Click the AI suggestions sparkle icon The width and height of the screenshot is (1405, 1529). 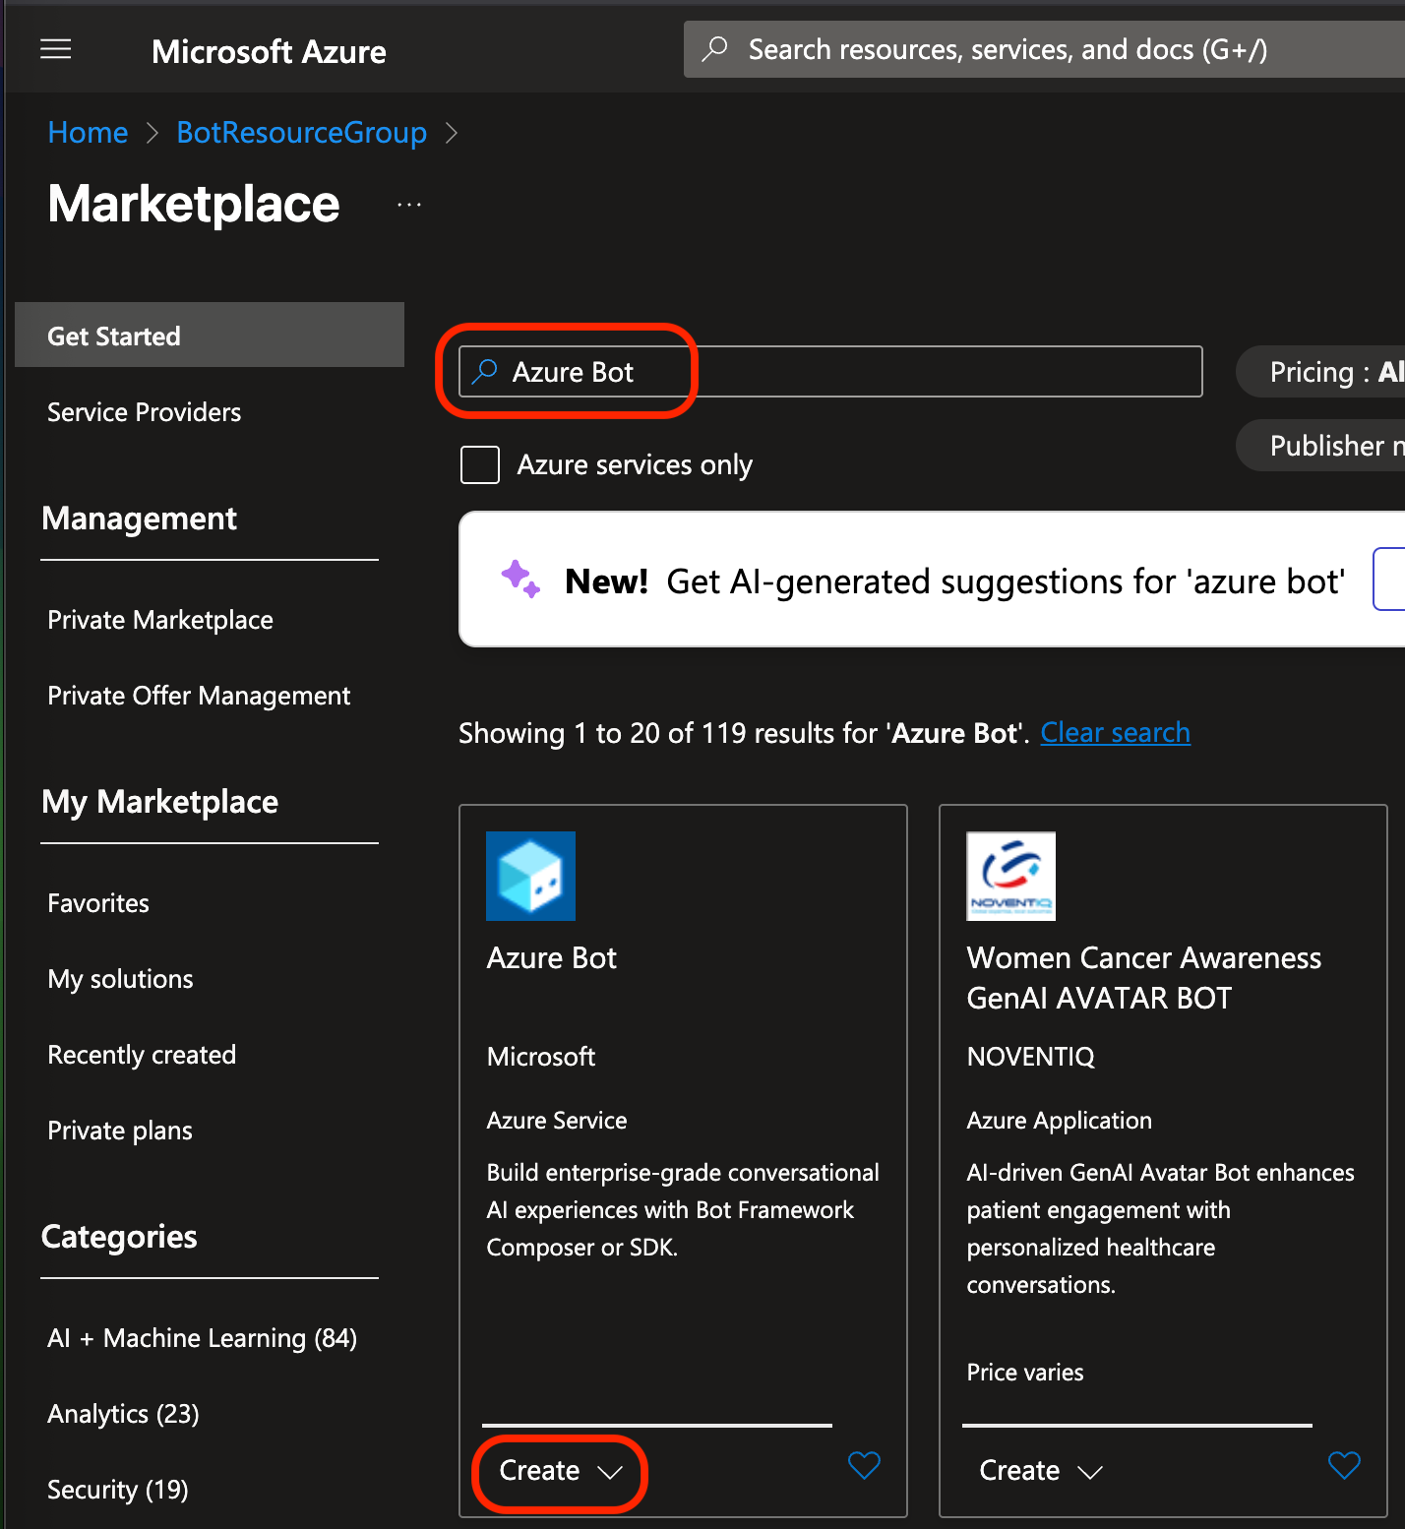[x=520, y=579]
